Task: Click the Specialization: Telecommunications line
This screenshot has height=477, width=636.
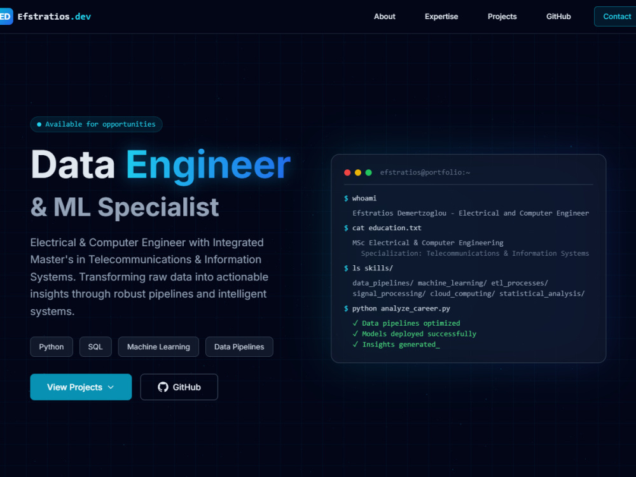Action: (x=475, y=253)
